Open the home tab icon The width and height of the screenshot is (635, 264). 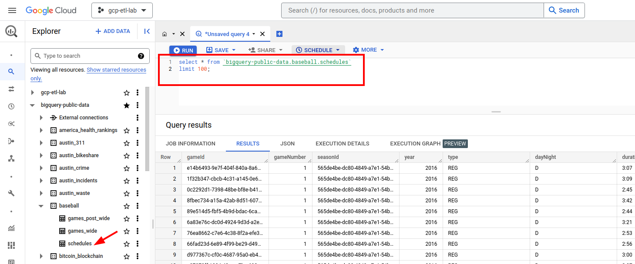(x=165, y=34)
